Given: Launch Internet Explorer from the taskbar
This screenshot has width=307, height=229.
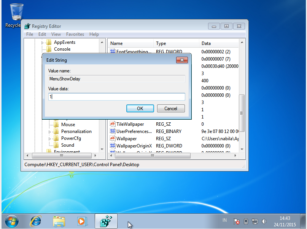Looking at the screenshot, I should coord(36,221).
